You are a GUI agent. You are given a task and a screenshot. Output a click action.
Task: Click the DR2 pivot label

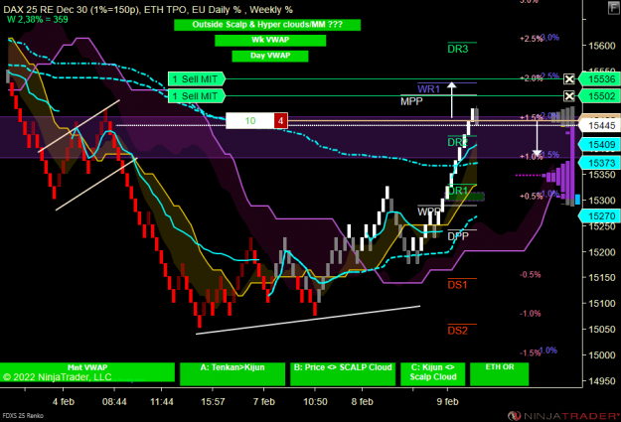point(457,142)
